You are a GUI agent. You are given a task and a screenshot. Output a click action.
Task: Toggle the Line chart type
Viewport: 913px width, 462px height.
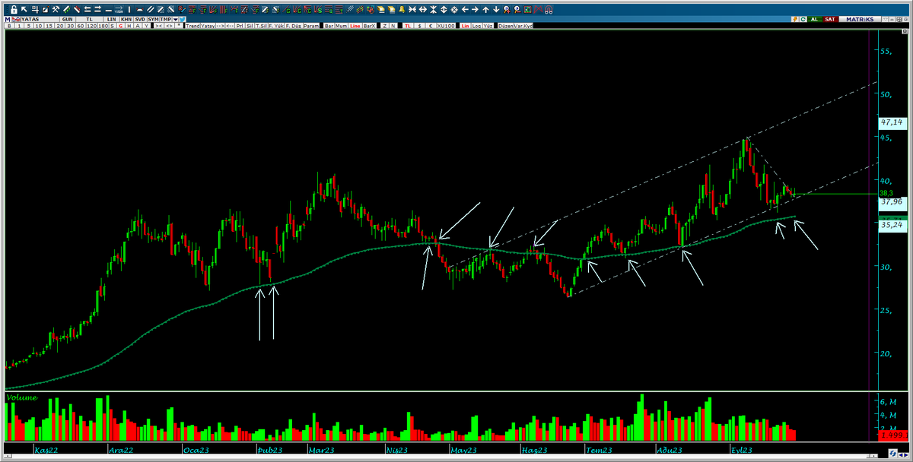355,26
